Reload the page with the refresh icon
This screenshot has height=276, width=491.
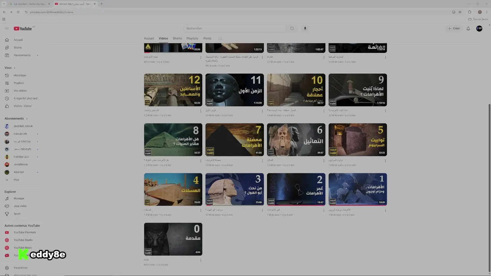pos(18,12)
